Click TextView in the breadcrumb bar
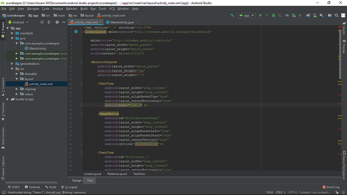 pos(139,174)
